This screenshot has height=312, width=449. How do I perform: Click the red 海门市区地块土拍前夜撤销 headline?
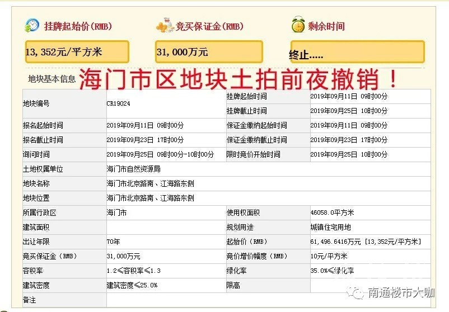coord(238,80)
